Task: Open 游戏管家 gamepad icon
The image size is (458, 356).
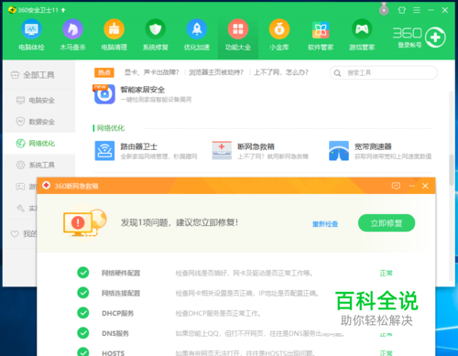Action: (x=362, y=29)
